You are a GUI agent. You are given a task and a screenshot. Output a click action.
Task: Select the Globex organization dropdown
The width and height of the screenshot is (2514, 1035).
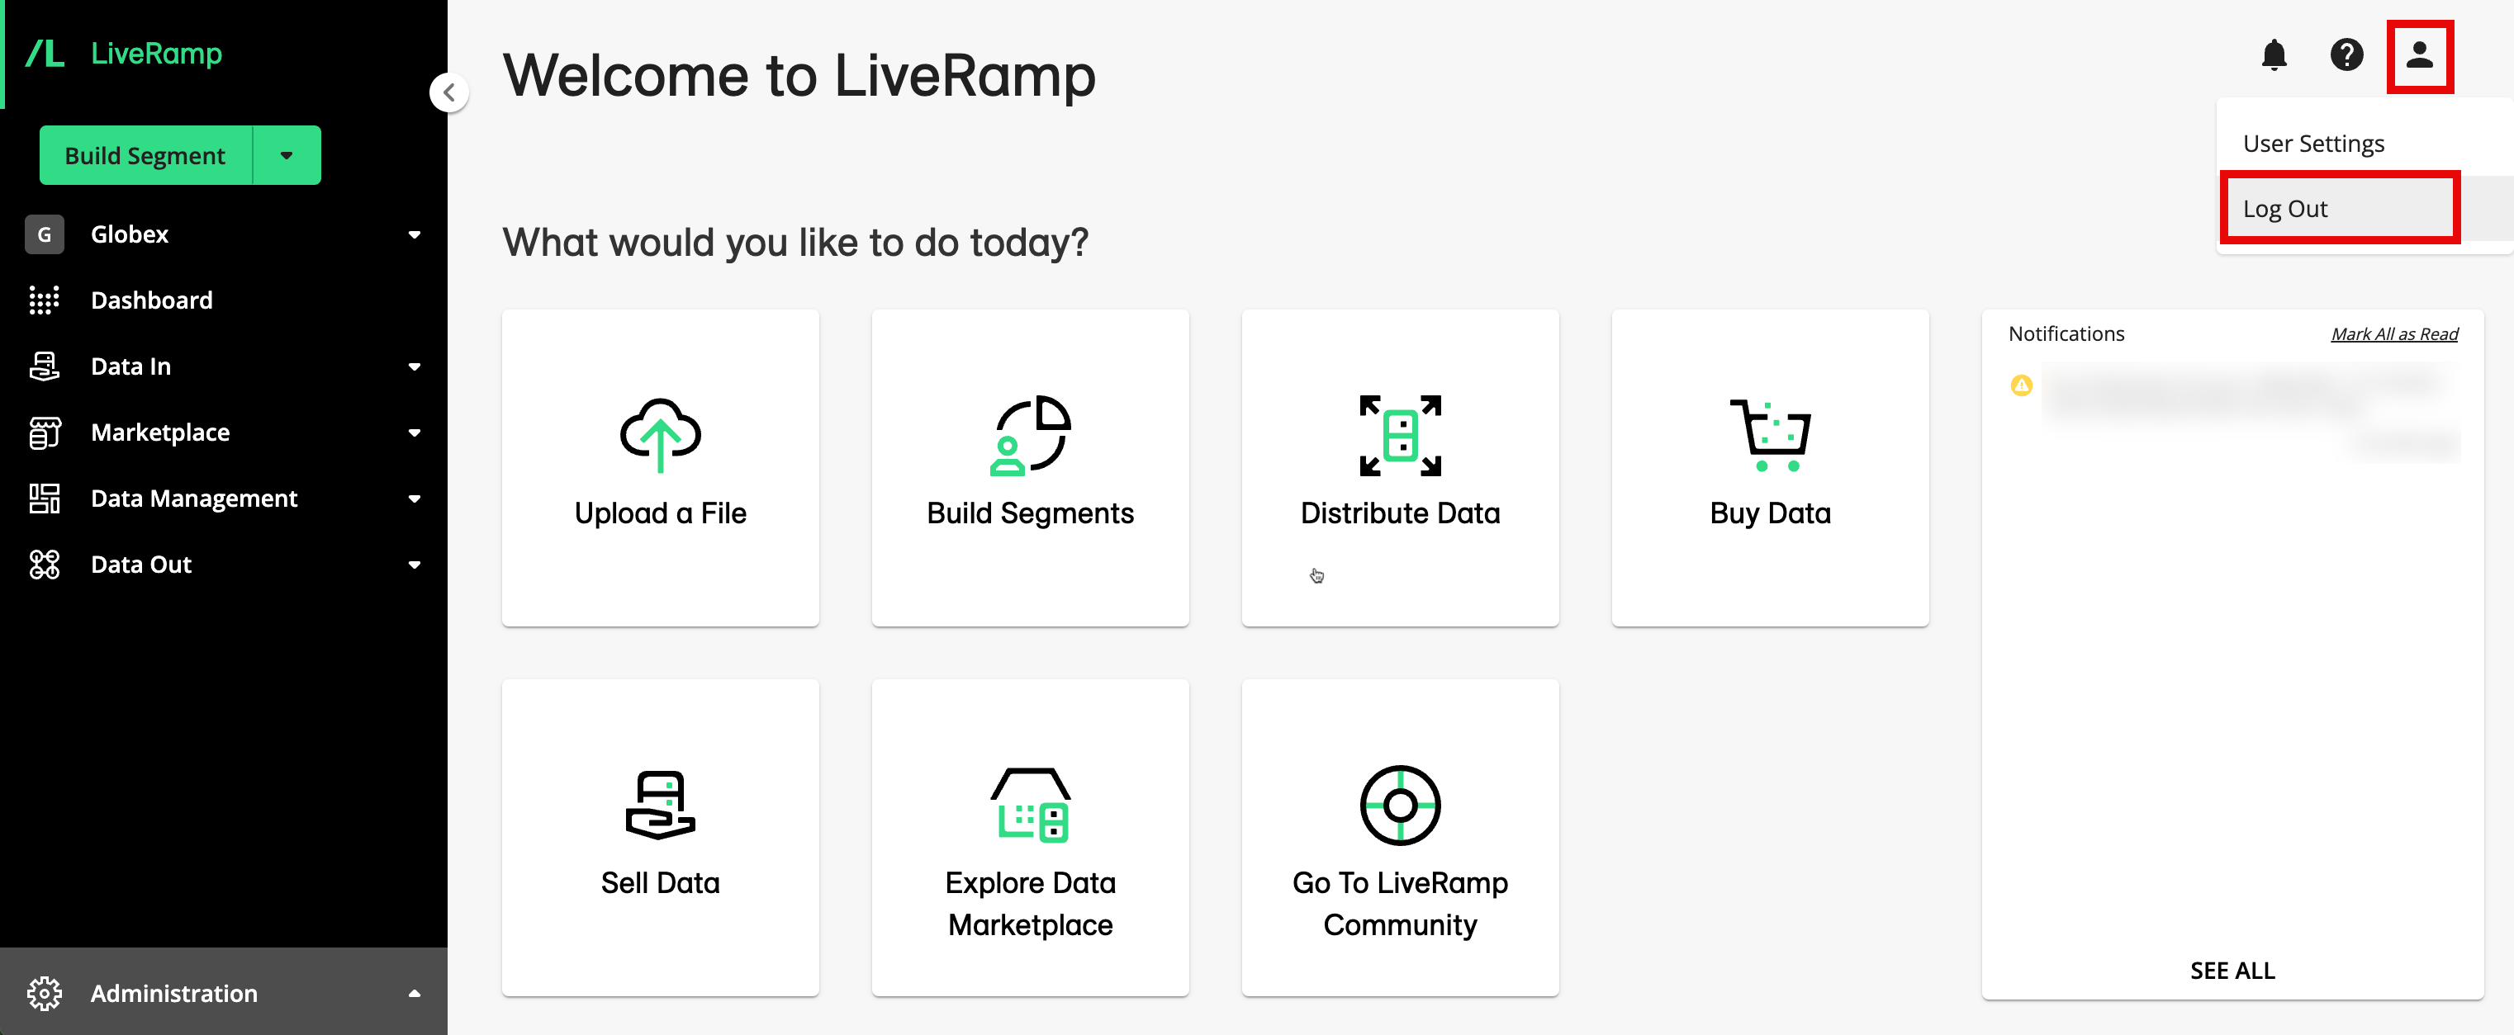(x=225, y=232)
